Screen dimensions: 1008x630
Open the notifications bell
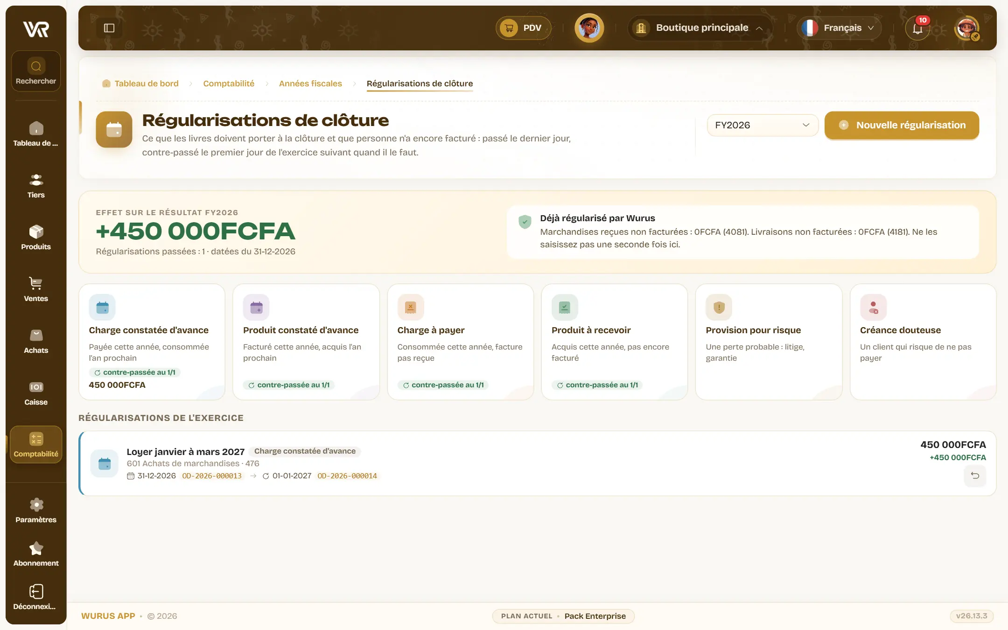click(x=918, y=28)
